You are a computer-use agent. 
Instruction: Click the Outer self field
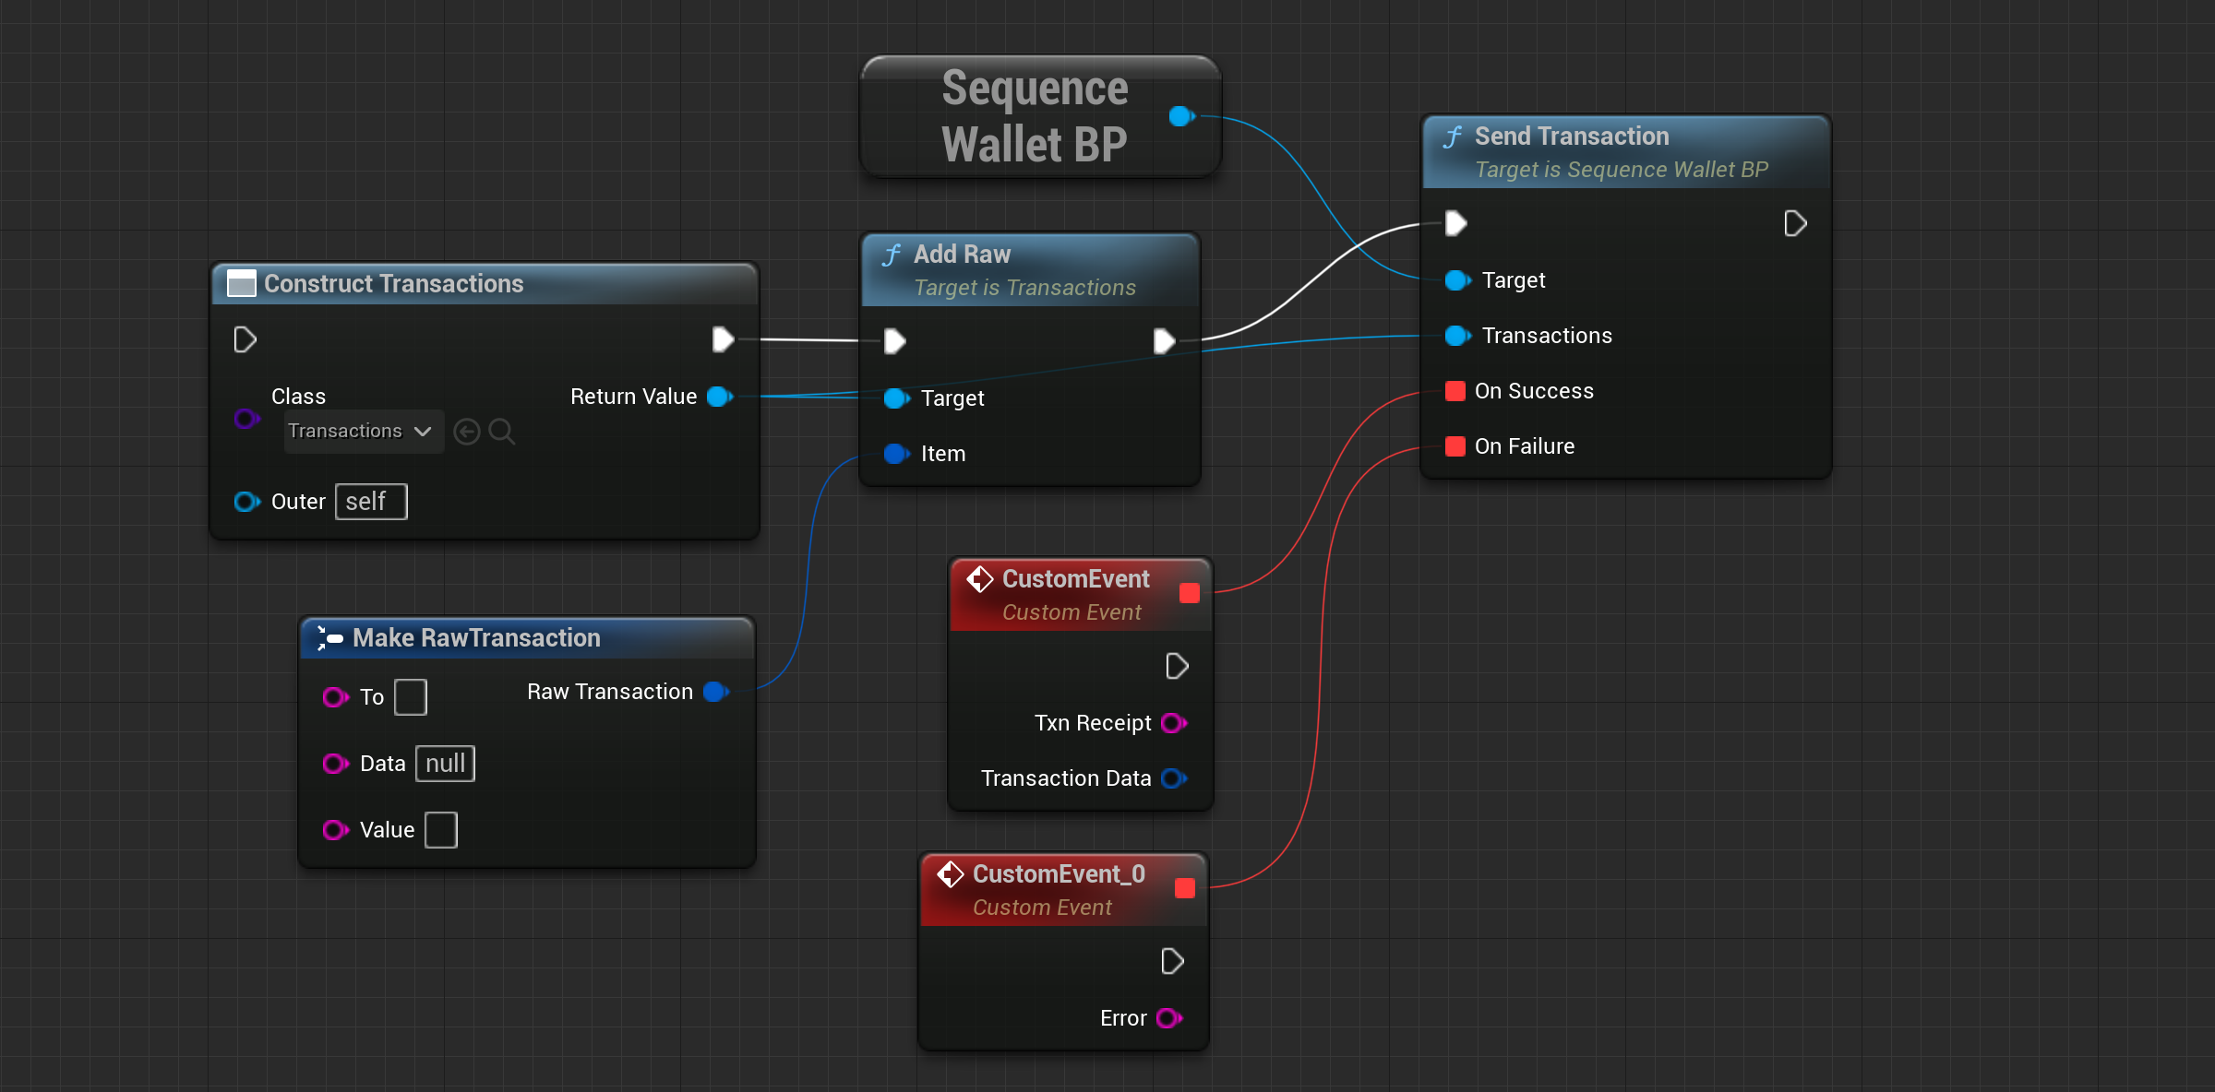(x=370, y=502)
